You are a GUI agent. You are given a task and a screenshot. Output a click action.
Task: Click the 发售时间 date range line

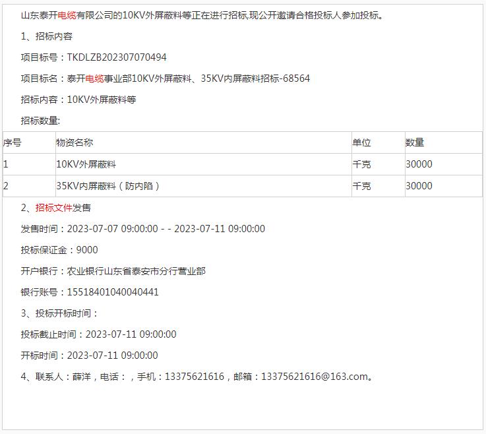pos(143,229)
